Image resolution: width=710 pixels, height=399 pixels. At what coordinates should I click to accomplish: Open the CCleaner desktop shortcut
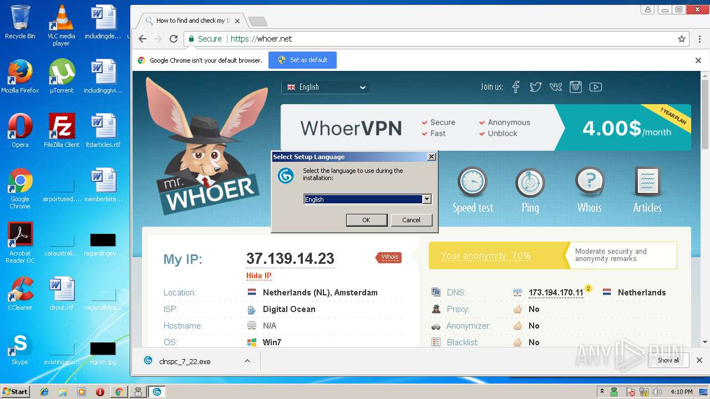(x=20, y=294)
